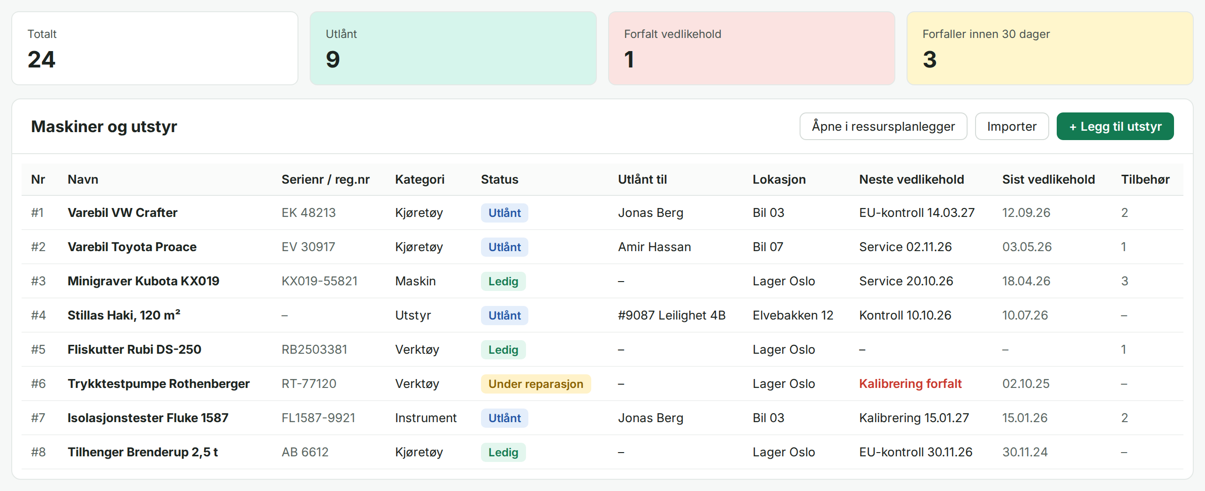This screenshot has width=1205, height=491.
Task: Click #9087 Leilighet 4B project cell
Action: point(671,315)
